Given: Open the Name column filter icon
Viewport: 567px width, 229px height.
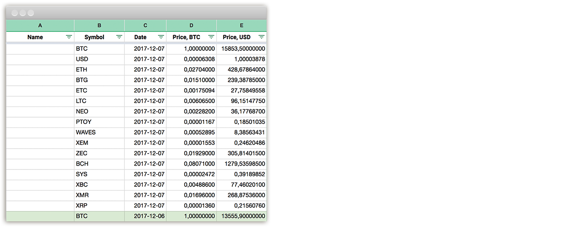Looking at the screenshot, I should click(69, 37).
